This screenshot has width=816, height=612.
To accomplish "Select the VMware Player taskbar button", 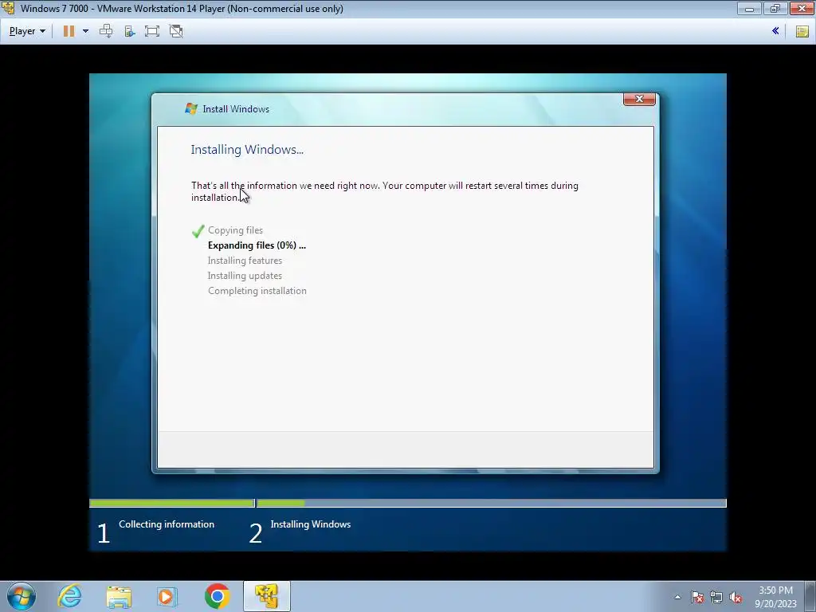I will pyautogui.click(x=266, y=596).
